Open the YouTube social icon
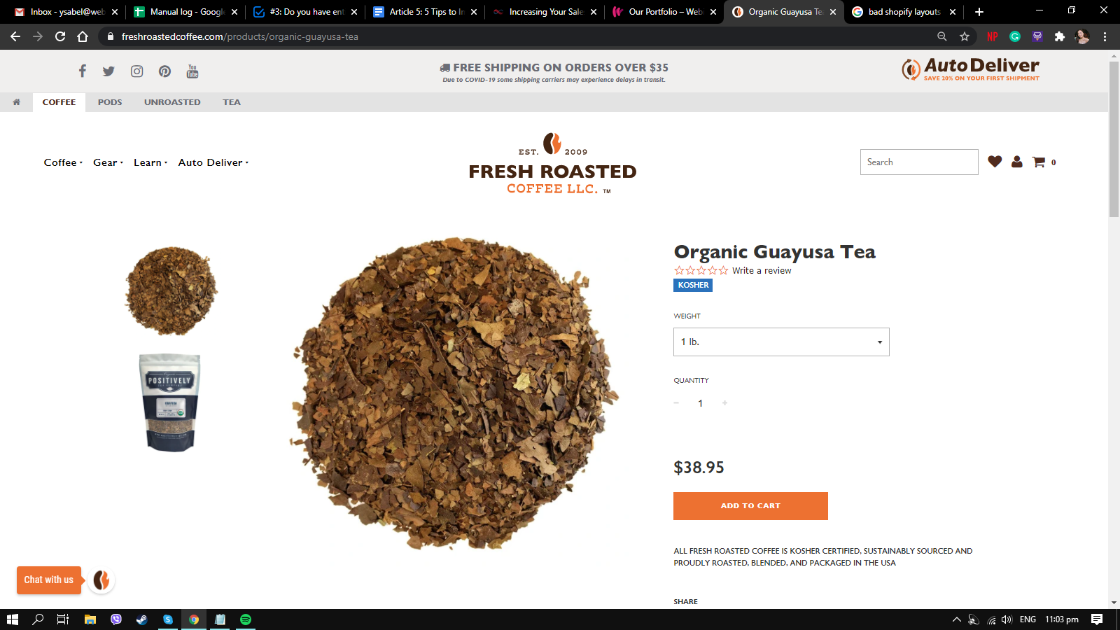Image resolution: width=1120 pixels, height=630 pixels. pyautogui.click(x=192, y=71)
